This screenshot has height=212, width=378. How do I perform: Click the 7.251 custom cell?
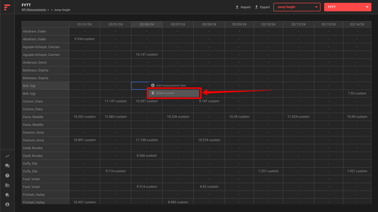click(x=268, y=171)
